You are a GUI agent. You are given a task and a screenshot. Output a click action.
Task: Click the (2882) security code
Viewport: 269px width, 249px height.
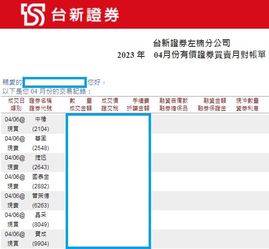click(x=41, y=186)
